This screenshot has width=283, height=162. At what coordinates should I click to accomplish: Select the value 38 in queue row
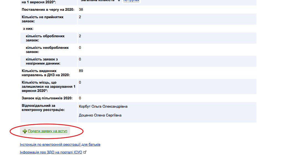(x=81, y=10)
